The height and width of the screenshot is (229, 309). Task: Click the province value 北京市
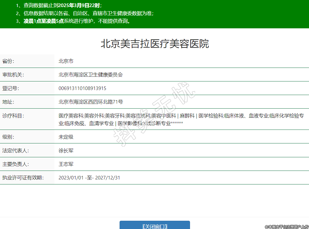[x=66, y=61]
